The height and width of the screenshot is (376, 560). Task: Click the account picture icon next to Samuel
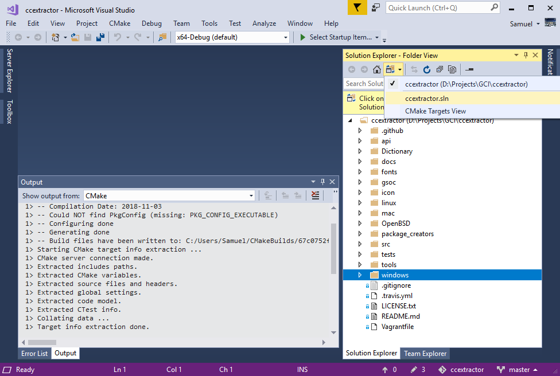(550, 22)
